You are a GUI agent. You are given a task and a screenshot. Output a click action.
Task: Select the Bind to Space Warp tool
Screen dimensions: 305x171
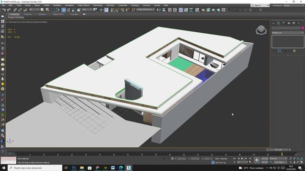[25, 10]
